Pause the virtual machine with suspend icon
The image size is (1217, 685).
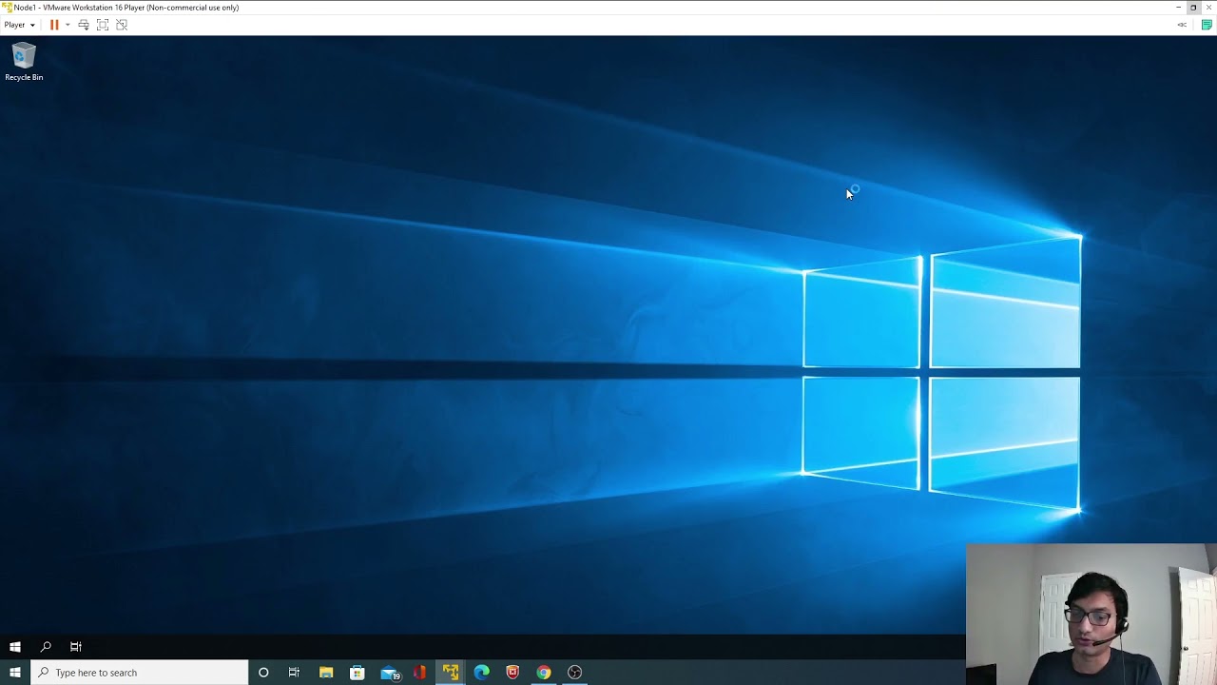pyautogui.click(x=54, y=25)
